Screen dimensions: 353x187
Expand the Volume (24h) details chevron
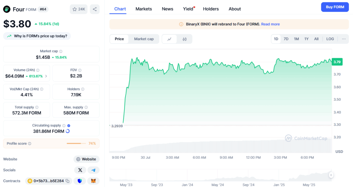coord(46,76)
